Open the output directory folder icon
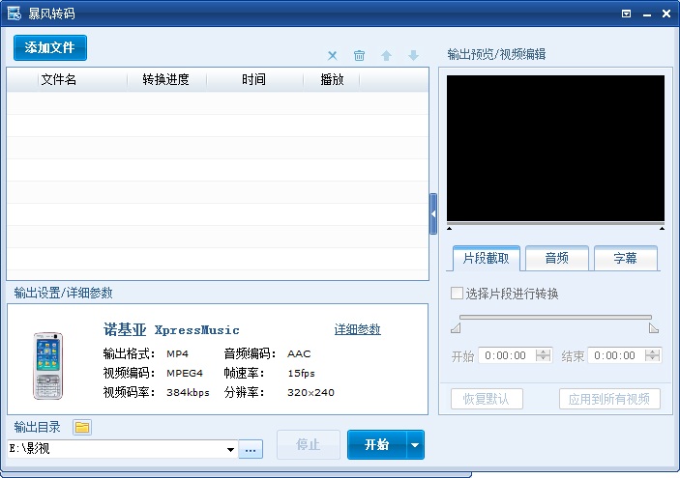This screenshot has height=478, width=680. click(x=82, y=427)
